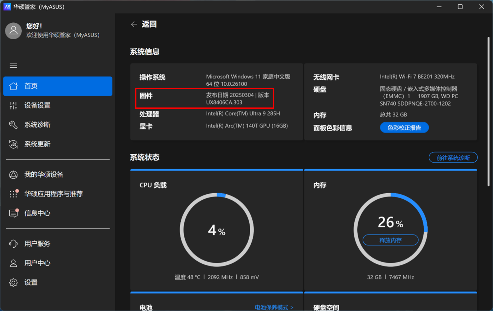This screenshot has height=311, width=493.
Task: Open 设备设置 in the sidebar
Action: (58, 105)
